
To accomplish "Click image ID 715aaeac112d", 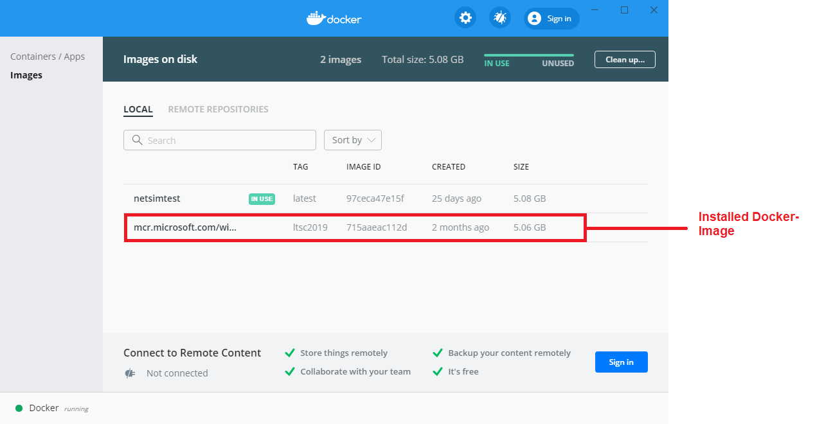I will 377,227.
